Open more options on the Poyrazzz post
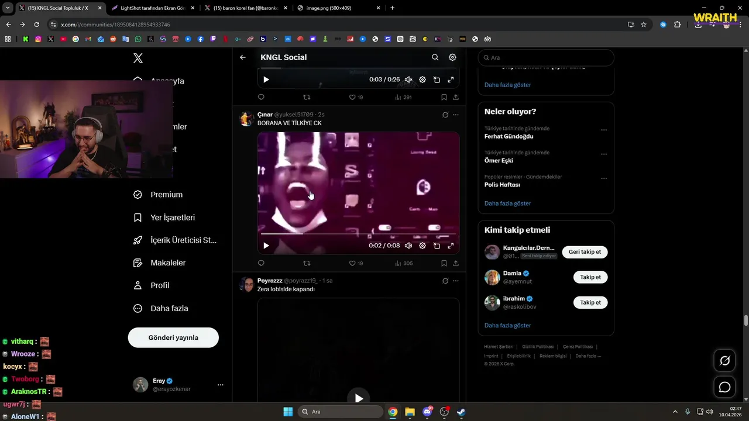Image resolution: width=749 pixels, height=421 pixels. (x=456, y=281)
